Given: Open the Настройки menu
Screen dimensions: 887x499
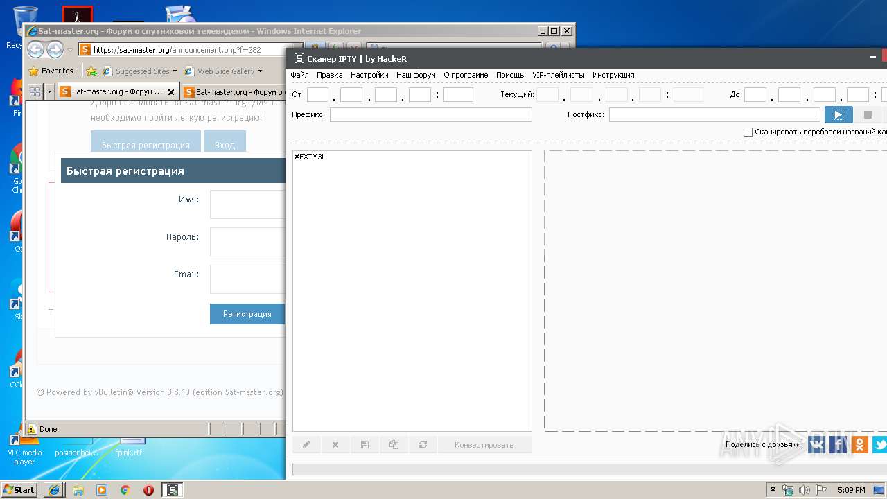Looking at the screenshot, I should click(x=369, y=75).
